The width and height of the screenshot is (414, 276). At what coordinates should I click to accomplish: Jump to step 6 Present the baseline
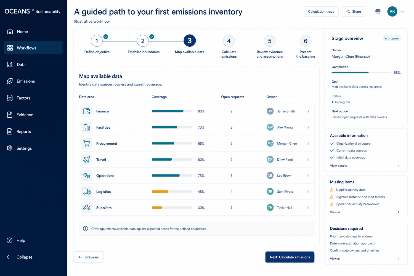pos(306,41)
